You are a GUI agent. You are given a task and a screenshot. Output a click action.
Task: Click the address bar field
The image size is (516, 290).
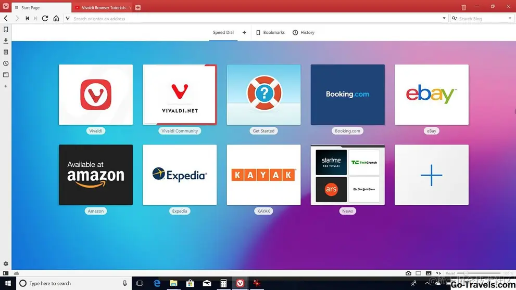tap(256, 19)
